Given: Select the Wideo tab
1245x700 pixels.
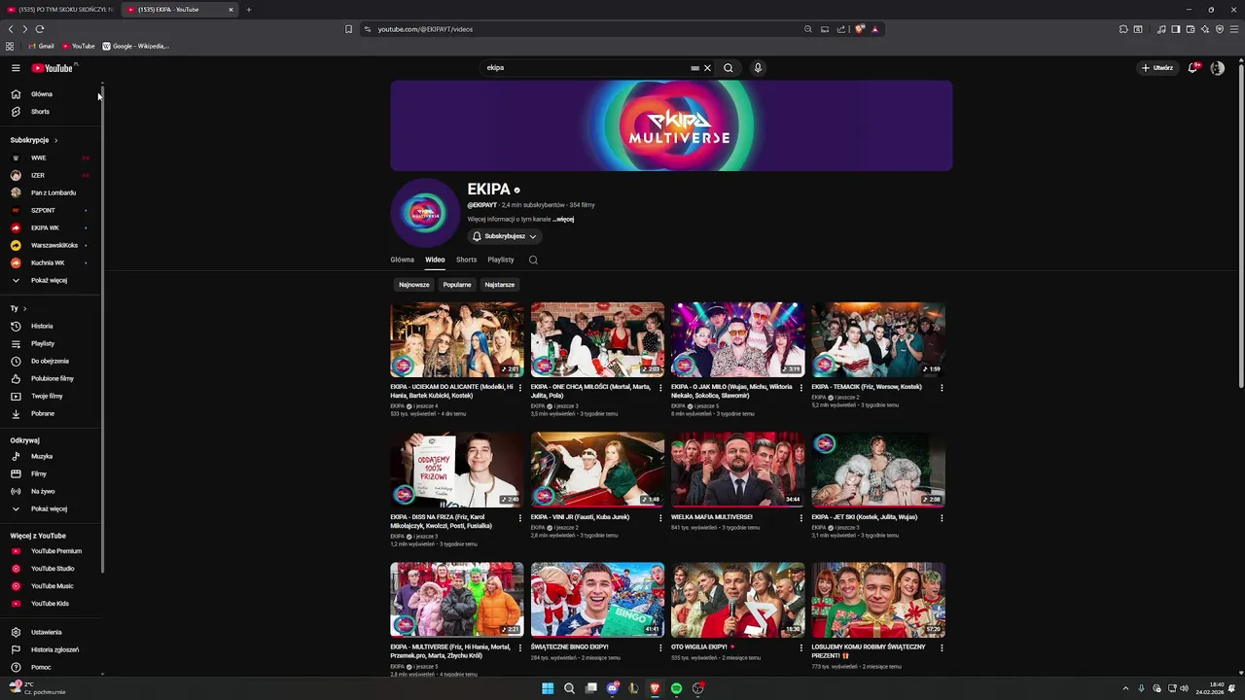Looking at the screenshot, I should tap(435, 260).
